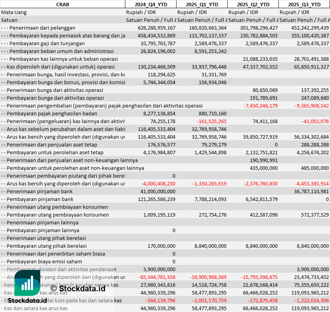The height and width of the screenshot is (312, 330).
Task: Select the Satuan row label
Action: click(9, 20)
